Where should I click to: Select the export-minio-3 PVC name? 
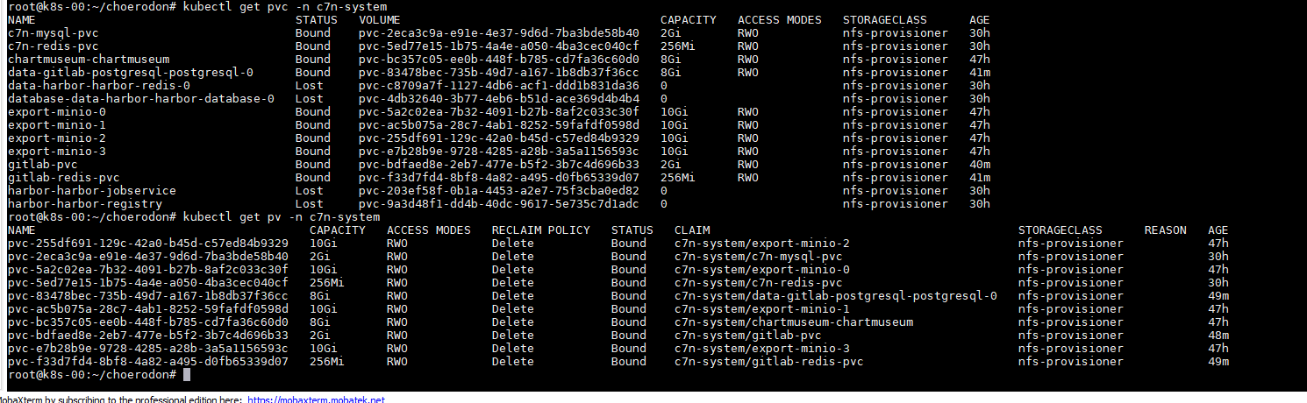[x=56, y=151]
